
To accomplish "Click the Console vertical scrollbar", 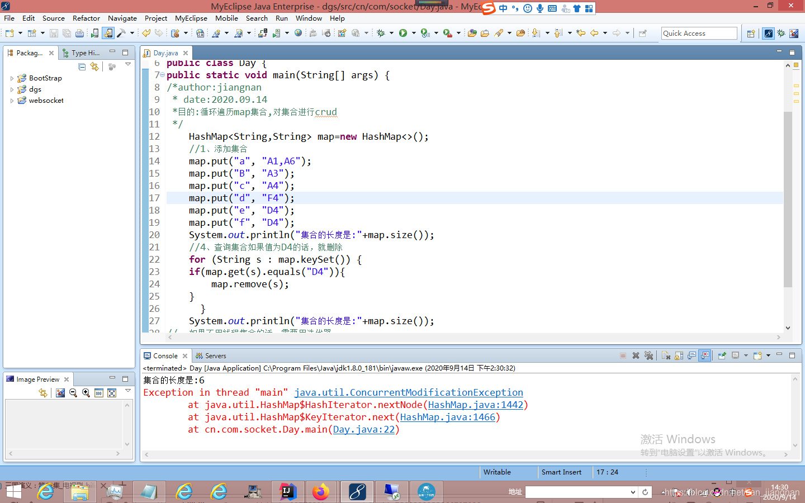I will coord(795,412).
